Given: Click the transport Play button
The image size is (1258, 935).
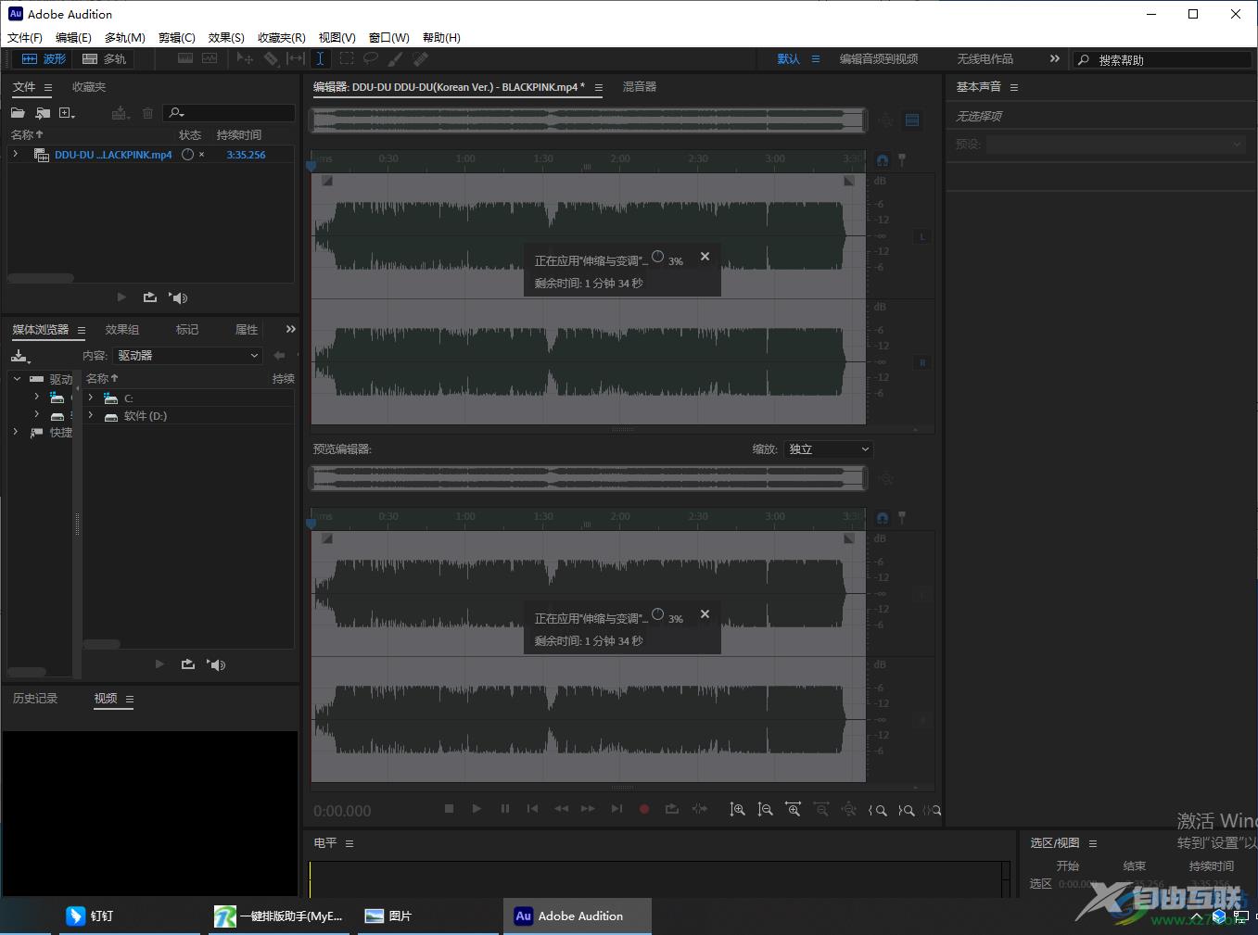Looking at the screenshot, I should pyautogui.click(x=477, y=809).
